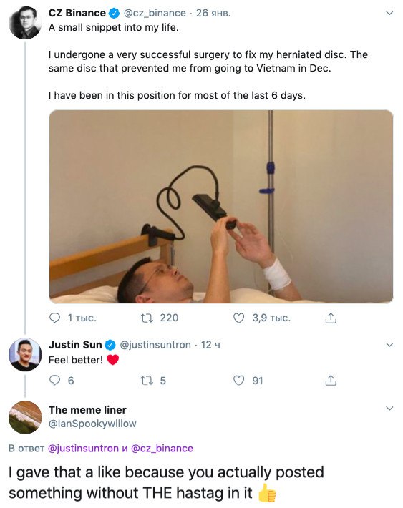Open hospital bed photo in tweet

click(x=221, y=207)
